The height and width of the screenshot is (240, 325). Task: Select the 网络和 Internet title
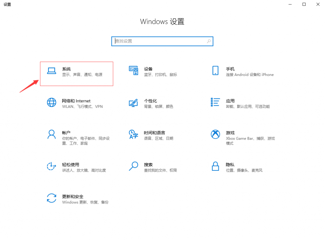[x=76, y=101]
